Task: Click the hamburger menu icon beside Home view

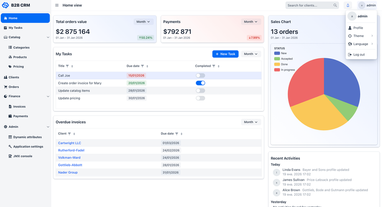Action: [57, 5]
